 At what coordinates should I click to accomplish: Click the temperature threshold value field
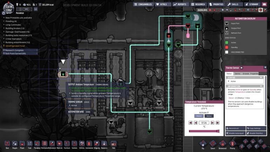point(204,123)
